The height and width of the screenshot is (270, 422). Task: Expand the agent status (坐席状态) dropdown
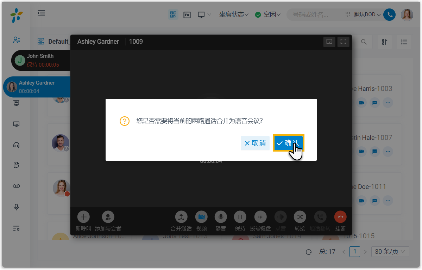click(x=234, y=14)
